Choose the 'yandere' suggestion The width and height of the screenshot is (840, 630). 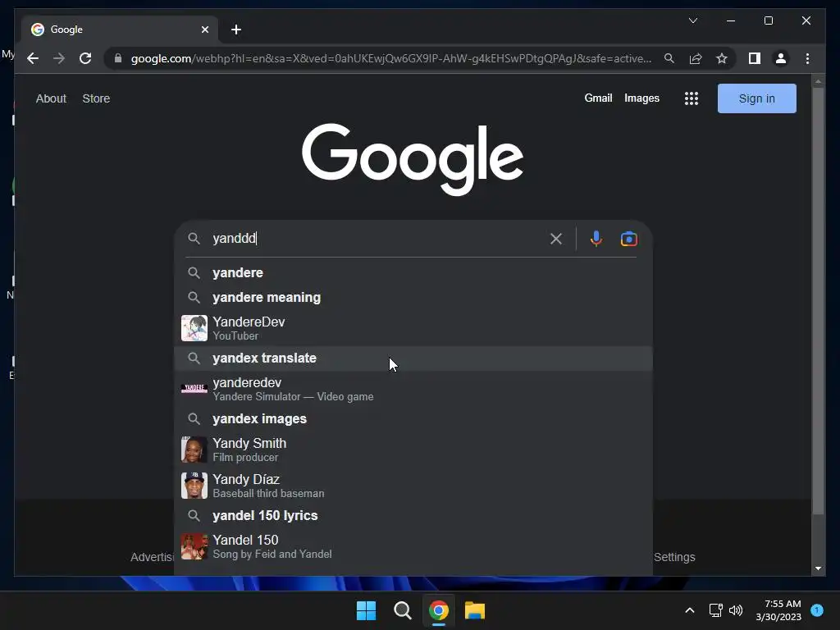tap(413, 272)
